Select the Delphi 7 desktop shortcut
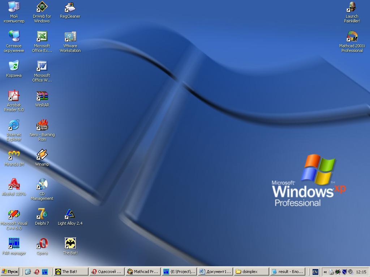The height and width of the screenshot is (277, 370). point(42,217)
